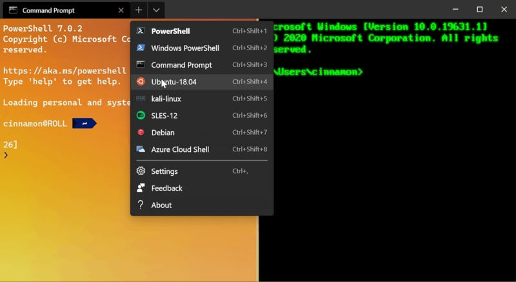Image resolution: width=516 pixels, height=282 pixels.
Task: Launch PowerShell from the menu
Action: click(x=202, y=31)
